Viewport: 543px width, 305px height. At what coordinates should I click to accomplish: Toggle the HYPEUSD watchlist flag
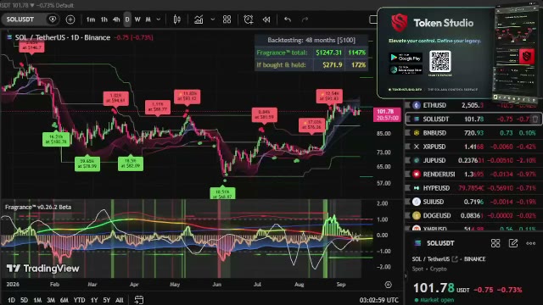tap(407, 188)
